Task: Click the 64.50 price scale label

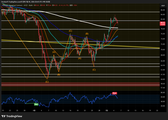Action: 163,65
